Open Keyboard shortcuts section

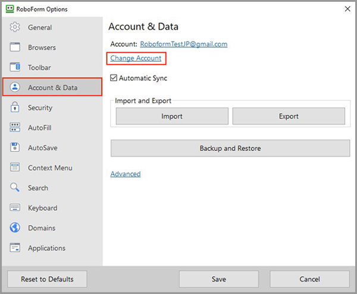click(52, 207)
